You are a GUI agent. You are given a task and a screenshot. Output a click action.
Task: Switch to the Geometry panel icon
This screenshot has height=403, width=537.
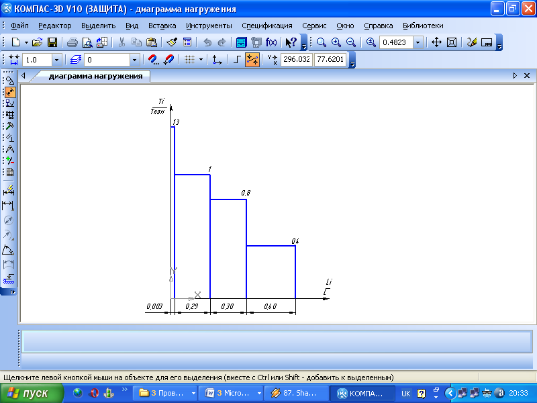[x=10, y=81]
